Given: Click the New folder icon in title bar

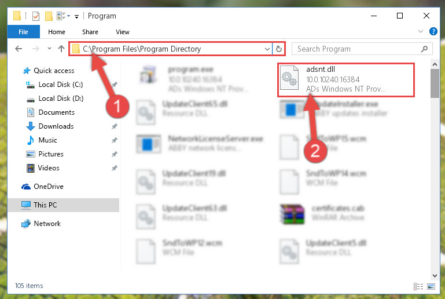Looking at the screenshot, I should pos(49,16).
